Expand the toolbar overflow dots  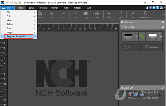tap(164, 15)
